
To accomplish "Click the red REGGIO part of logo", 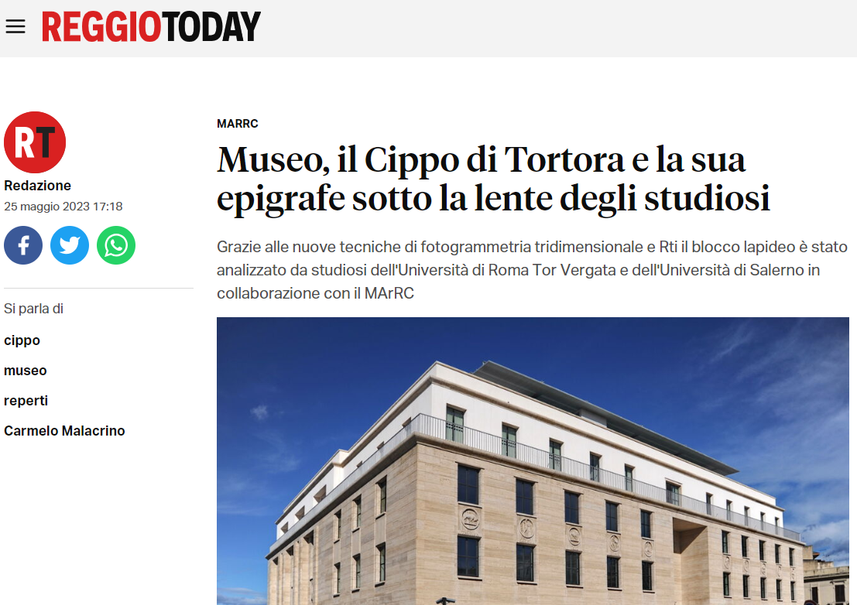I will tap(101, 27).
